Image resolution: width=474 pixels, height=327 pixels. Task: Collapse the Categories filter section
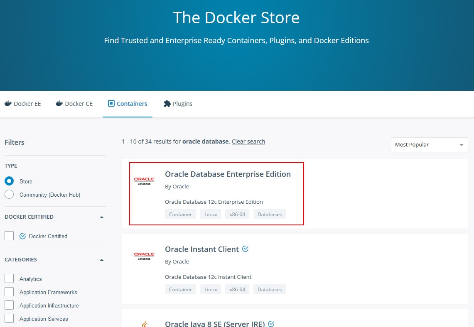point(102,260)
